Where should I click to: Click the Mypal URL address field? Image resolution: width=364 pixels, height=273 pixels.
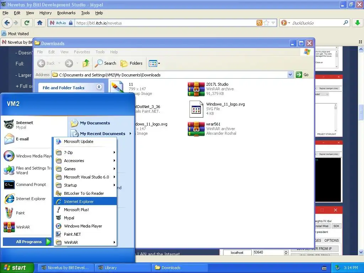(x=166, y=23)
